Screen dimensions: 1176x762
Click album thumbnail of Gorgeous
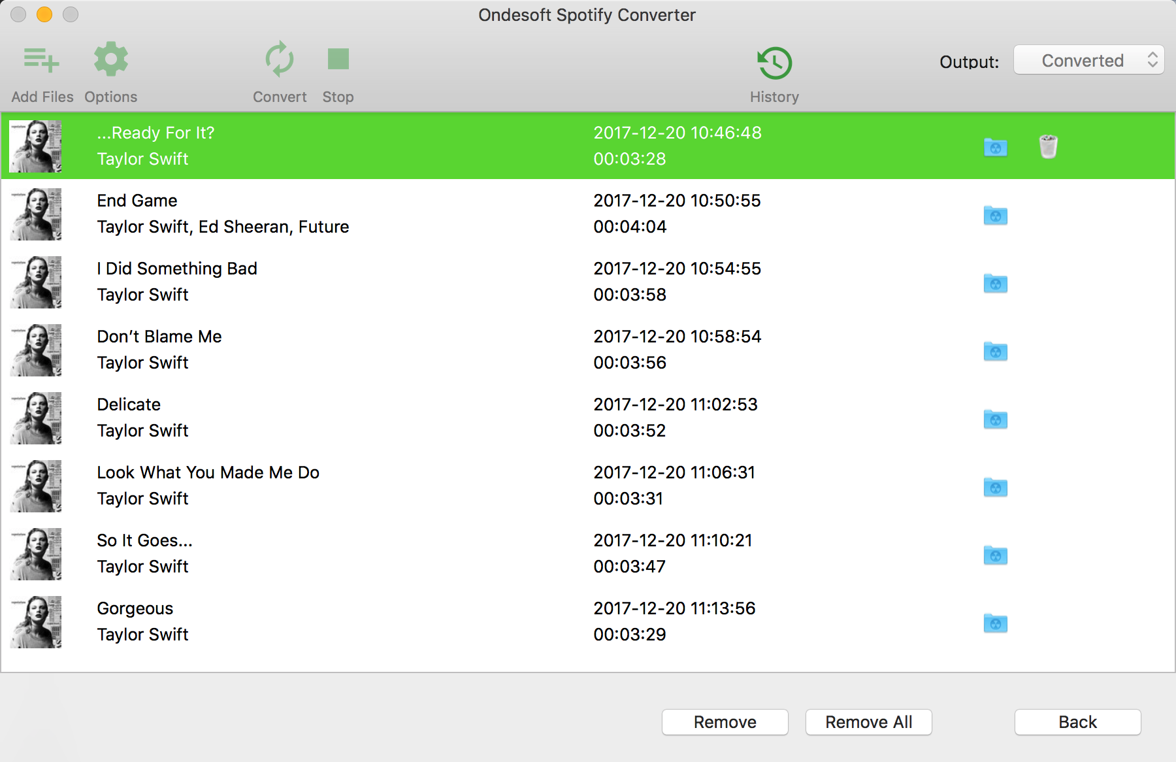point(36,622)
